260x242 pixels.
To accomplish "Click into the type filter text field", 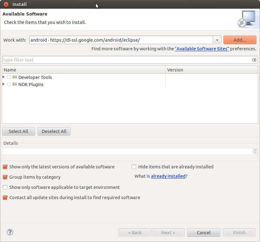I will pos(125,60).
